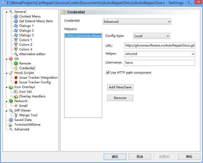
Task: Select Merge Tool in the tree
Action: [28, 115]
